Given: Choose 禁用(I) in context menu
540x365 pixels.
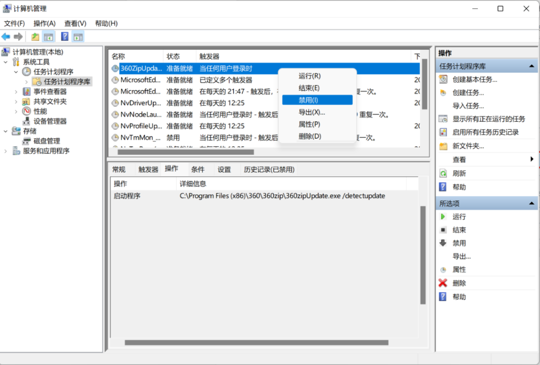Looking at the screenshot, I should (317, 100).
